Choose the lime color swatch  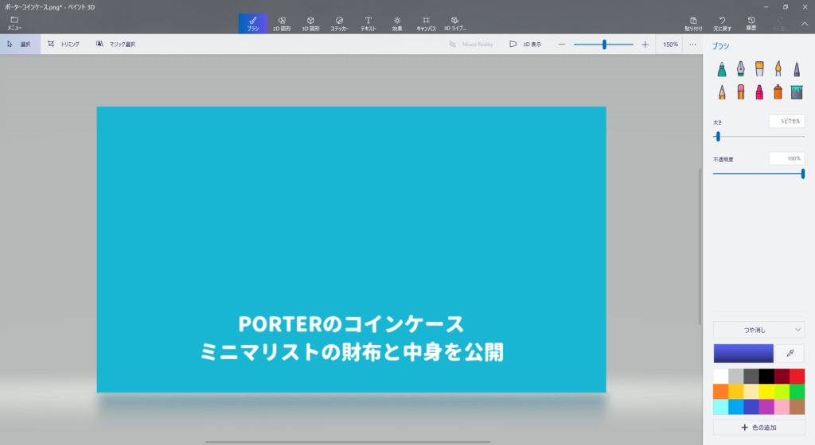pyautogui.click(x=782, y=392)
